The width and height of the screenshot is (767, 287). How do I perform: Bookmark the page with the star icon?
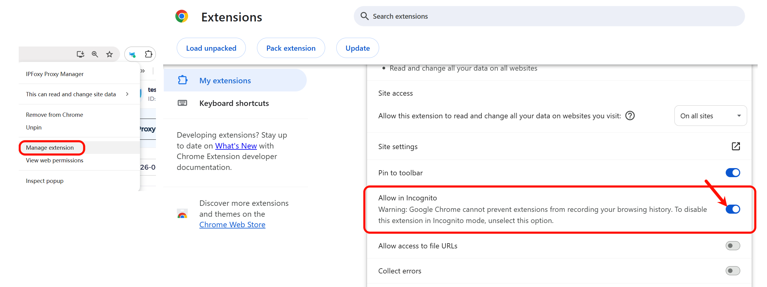(109, 54)
